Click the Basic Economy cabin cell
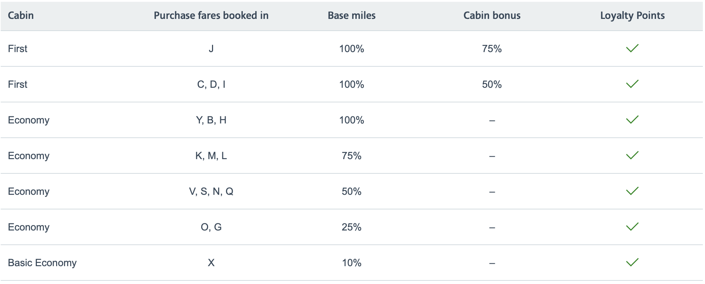 click(42, 263)
